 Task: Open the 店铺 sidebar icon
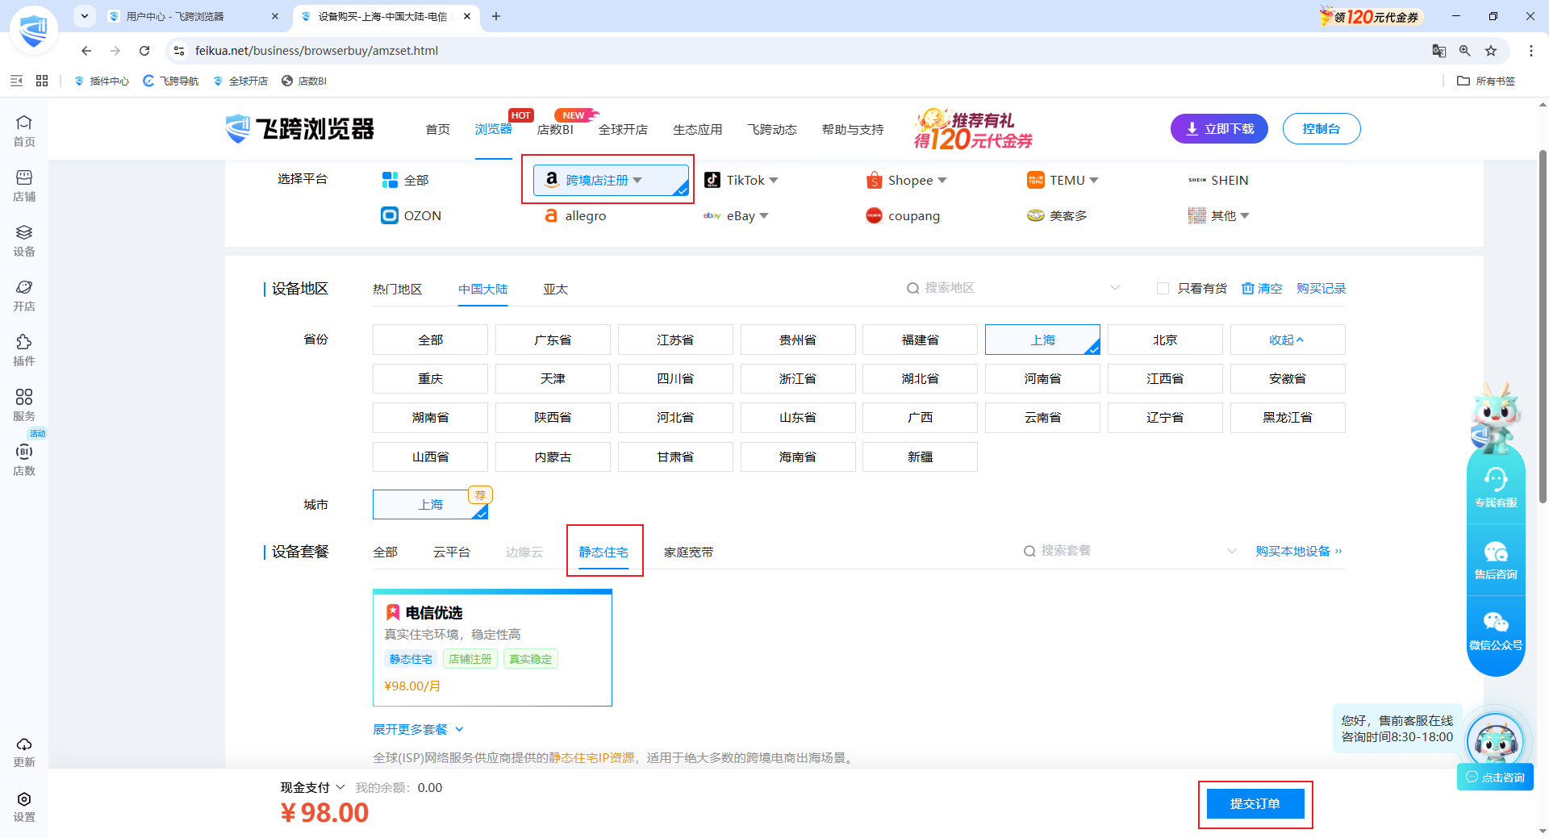pos(24,186)
